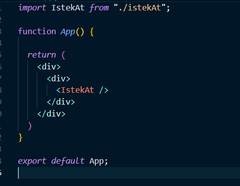Click the pink closing parenthesis of return

[x=30, y=126]
